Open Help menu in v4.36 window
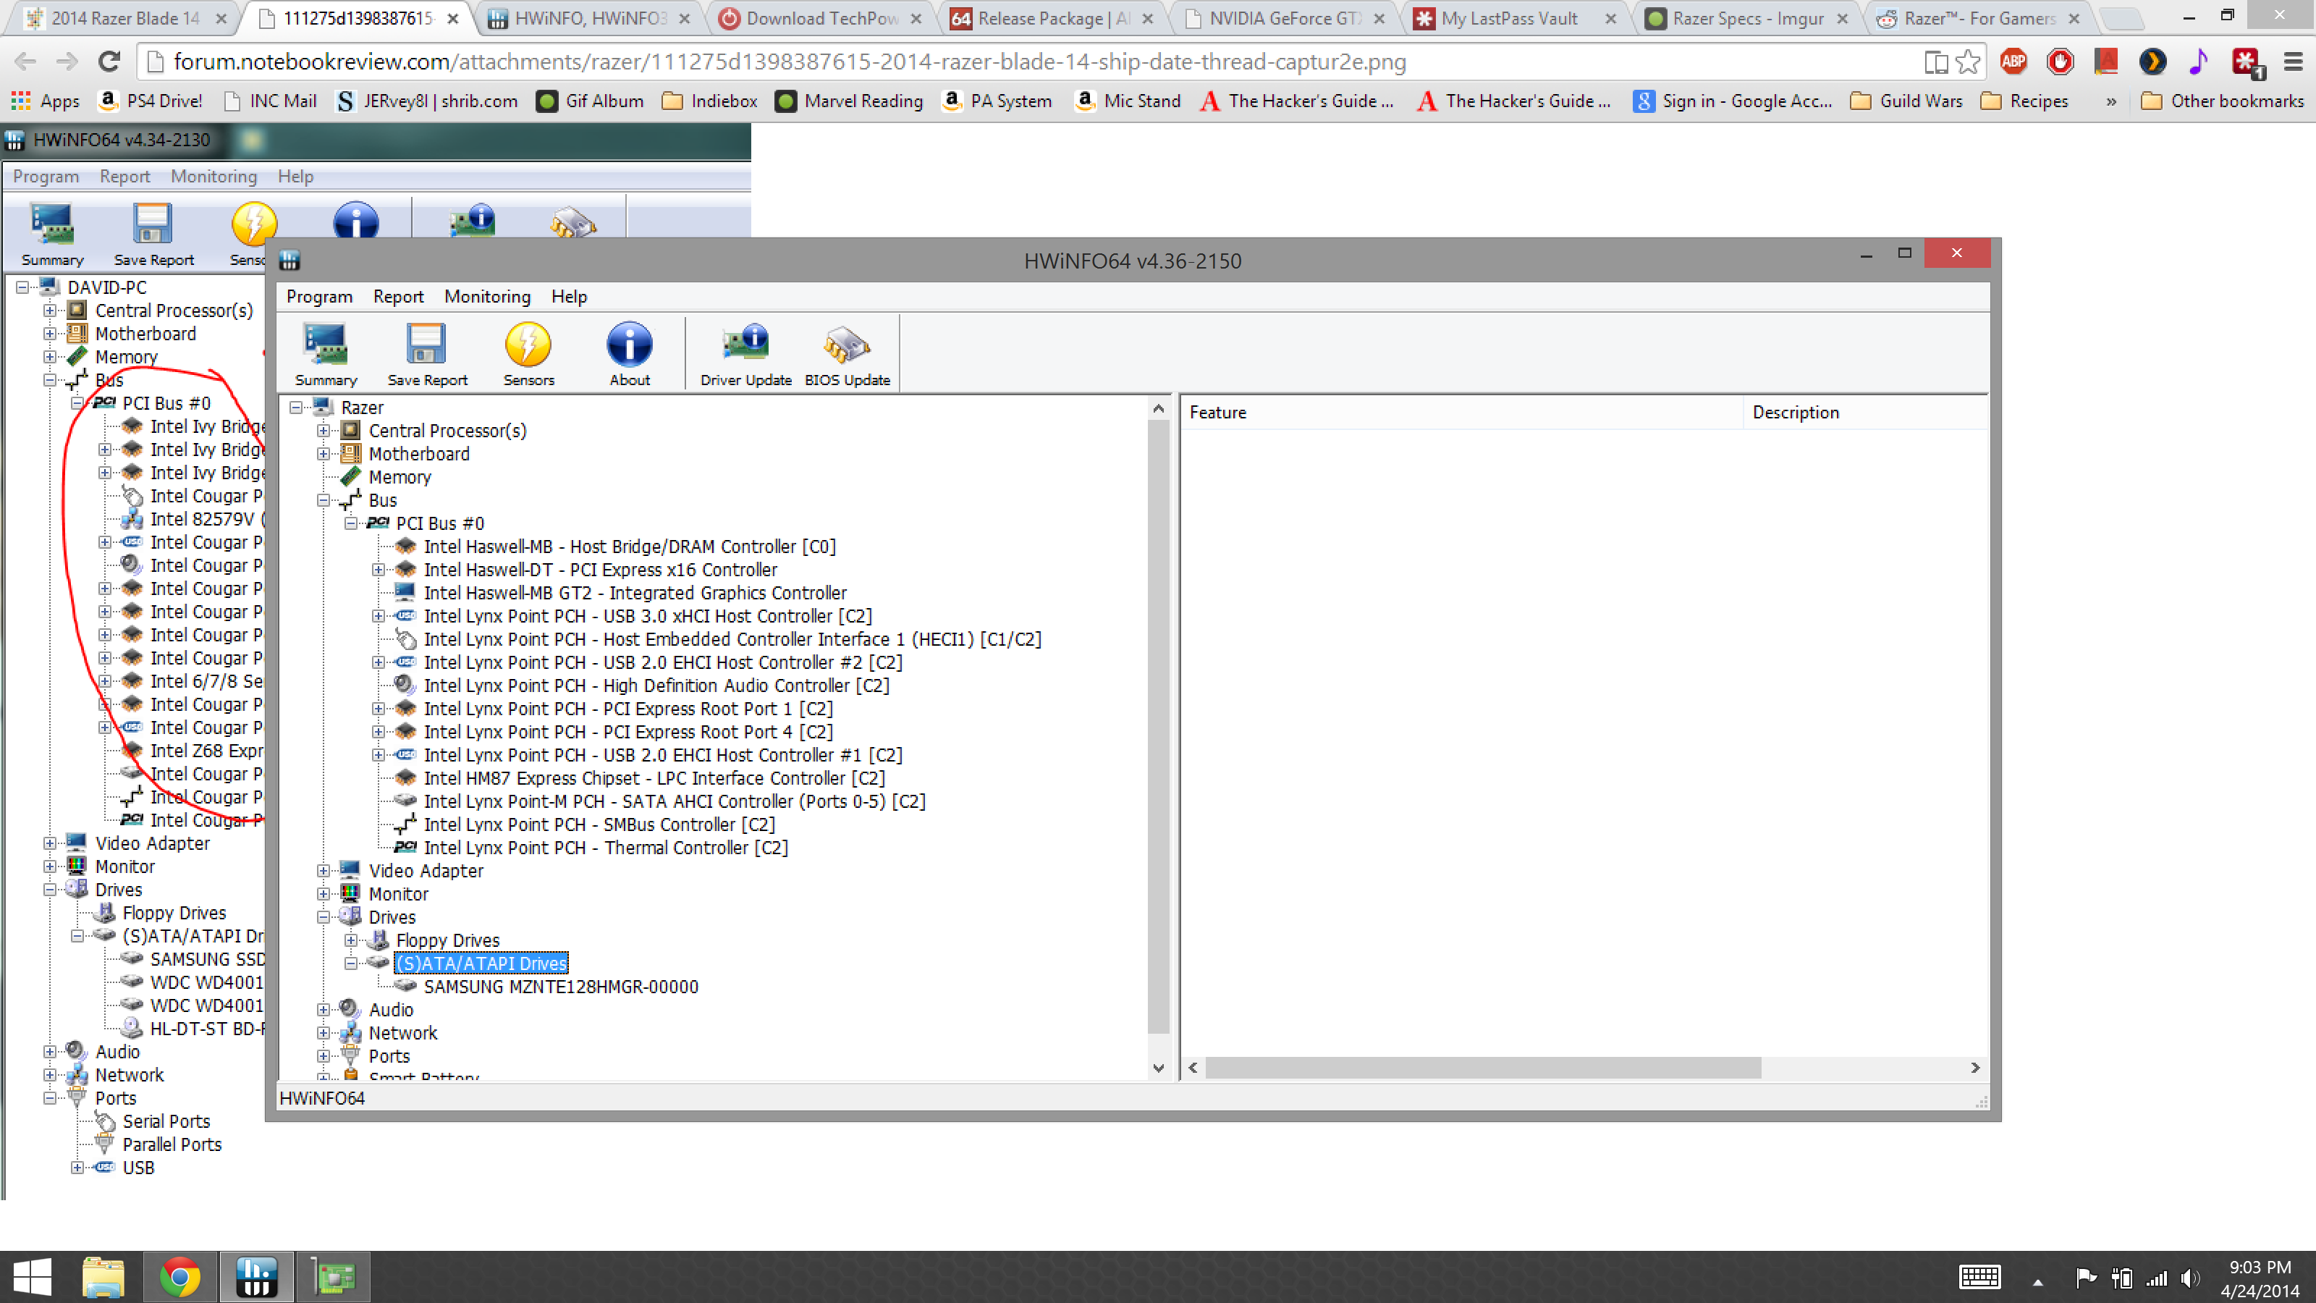Screen dimensions: 2316x1303 [569, 297]
